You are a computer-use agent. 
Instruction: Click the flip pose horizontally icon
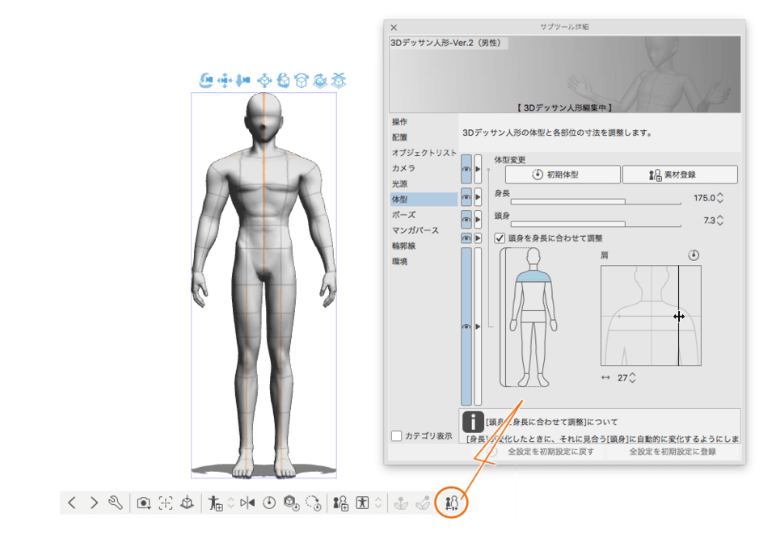(247, 503)
